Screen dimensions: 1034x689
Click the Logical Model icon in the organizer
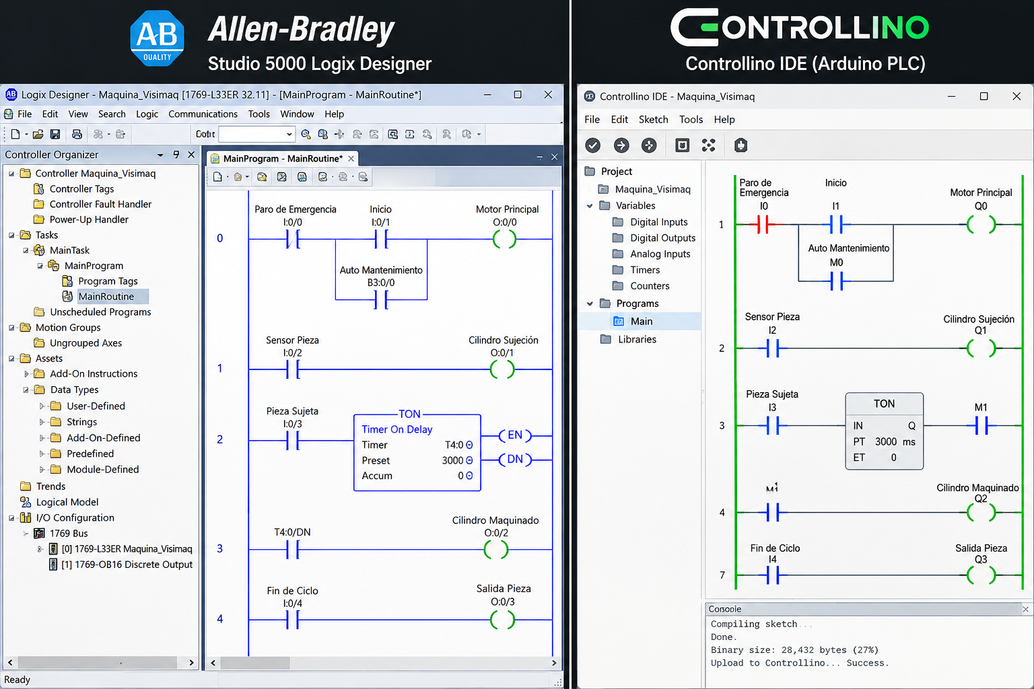point(26,502)
